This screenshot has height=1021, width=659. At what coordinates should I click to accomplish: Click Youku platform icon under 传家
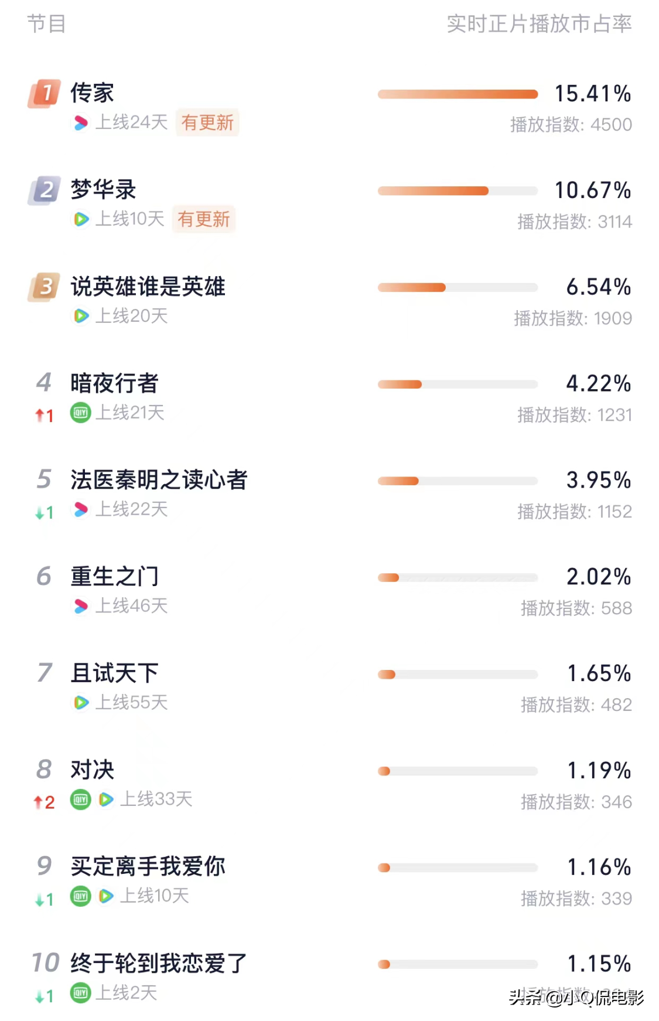[81, 122]
